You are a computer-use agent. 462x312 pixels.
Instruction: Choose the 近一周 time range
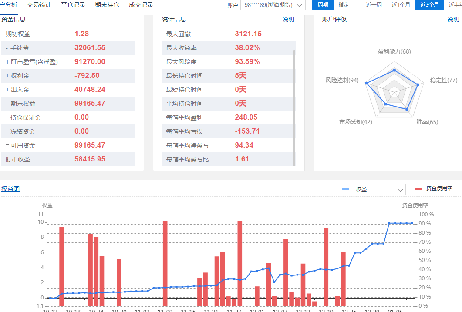pos(374,5)
